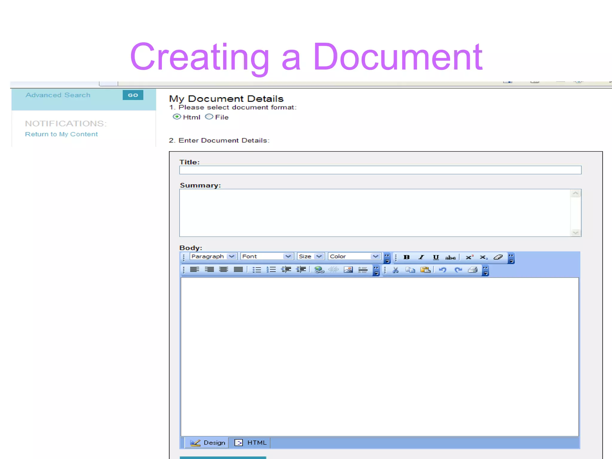Insert bulleted list
612x459 pixels.
257,270
